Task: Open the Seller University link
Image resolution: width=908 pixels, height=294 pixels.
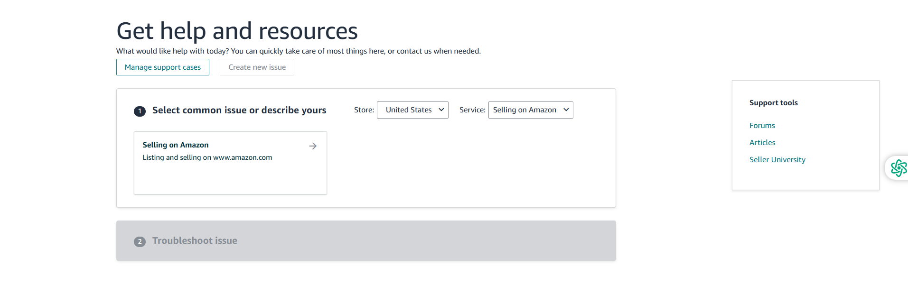Action: pos(777,160)
